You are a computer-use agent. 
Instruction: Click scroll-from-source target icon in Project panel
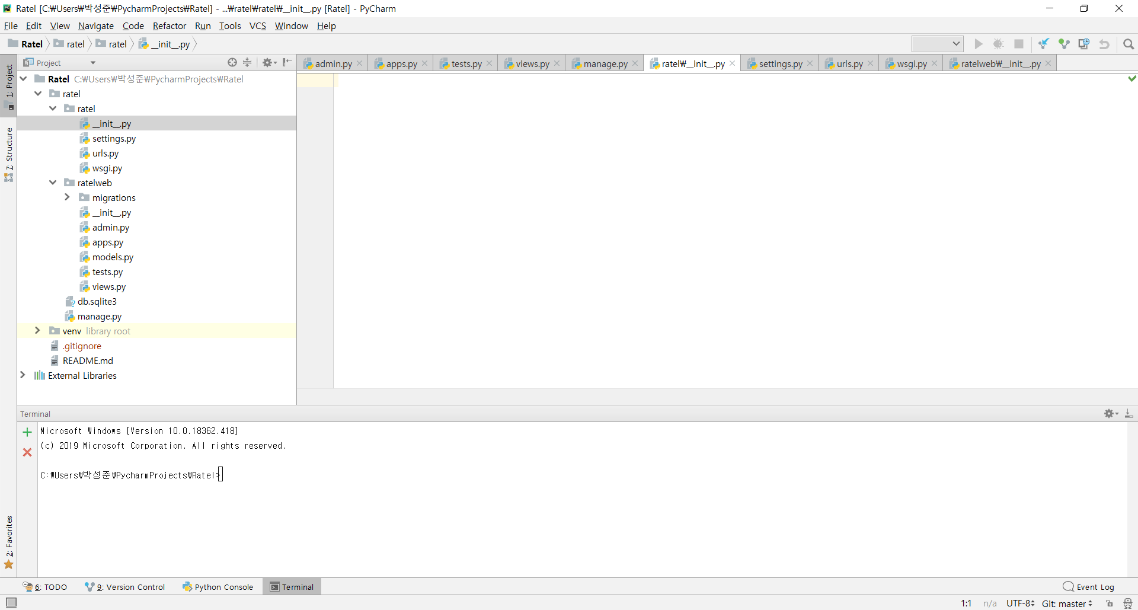pos(232,62)
